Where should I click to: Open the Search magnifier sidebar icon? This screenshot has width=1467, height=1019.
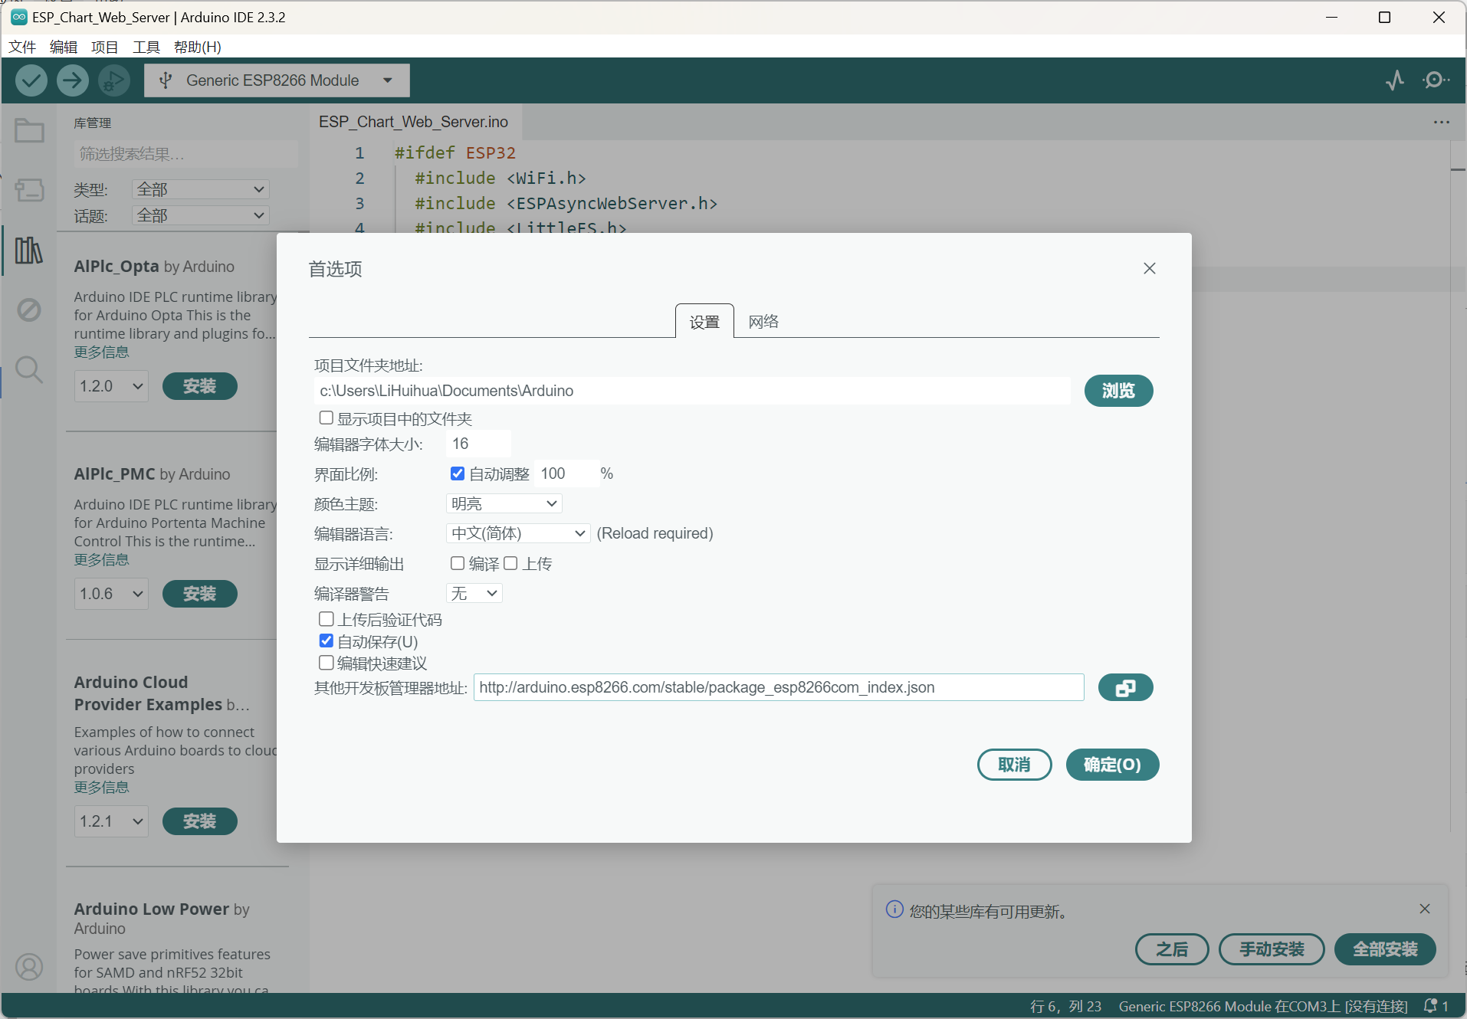(29, 370)
